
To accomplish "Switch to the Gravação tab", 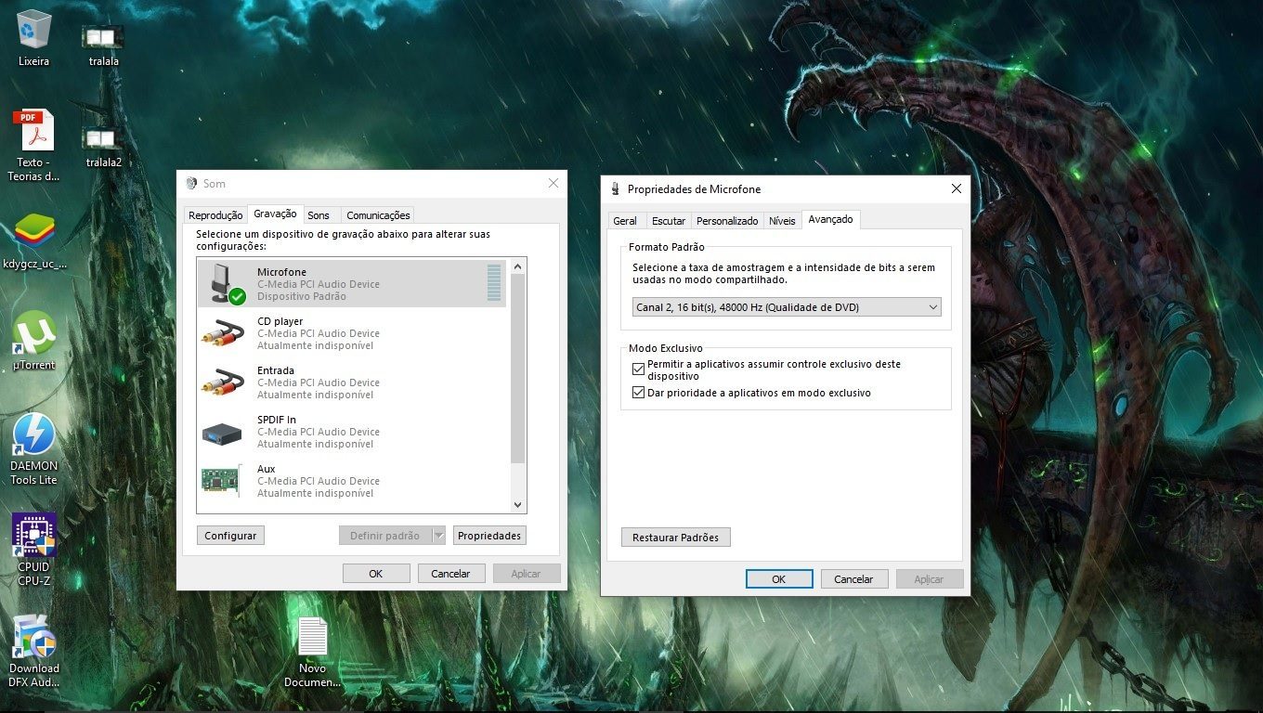I will 275,214.
